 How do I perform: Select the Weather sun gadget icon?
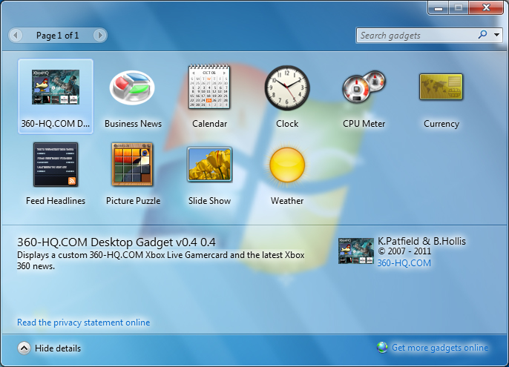[x=287, y=165]
